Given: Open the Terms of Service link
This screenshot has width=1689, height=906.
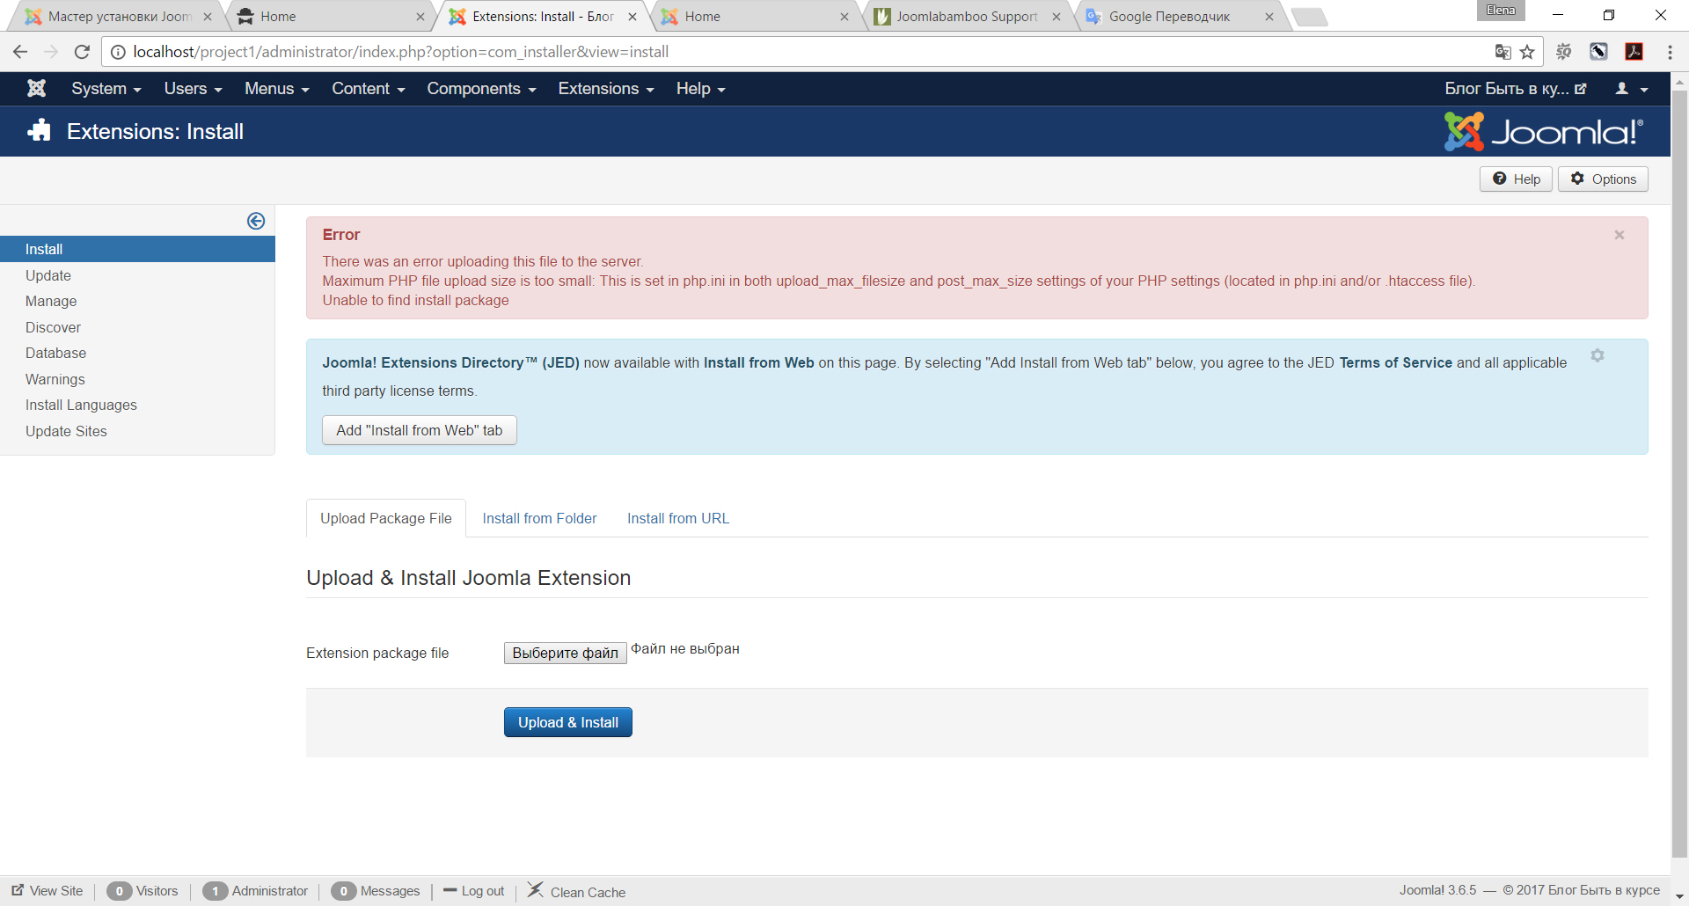Looking at the screenshot, I should tap(1395, 362).
